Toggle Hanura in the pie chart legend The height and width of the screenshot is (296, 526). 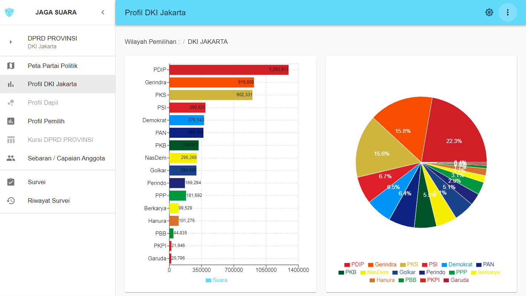coord(382,280)
